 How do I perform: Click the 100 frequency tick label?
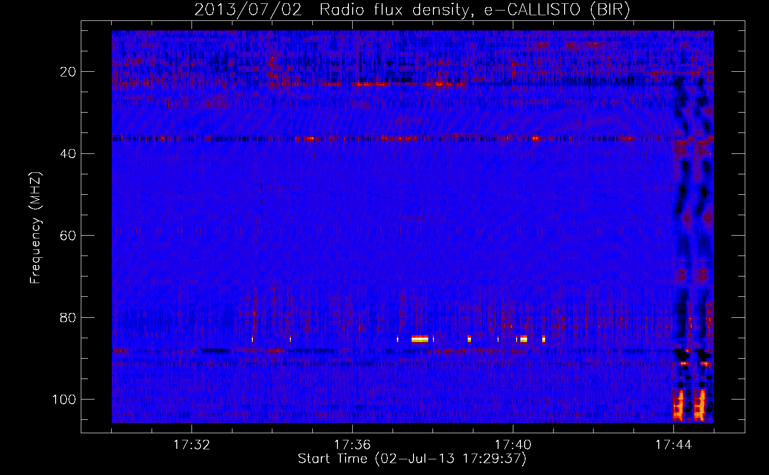[64, 399]
